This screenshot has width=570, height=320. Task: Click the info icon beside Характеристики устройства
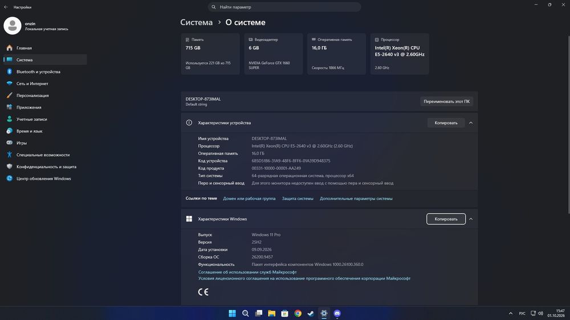(x=189, y=123)
